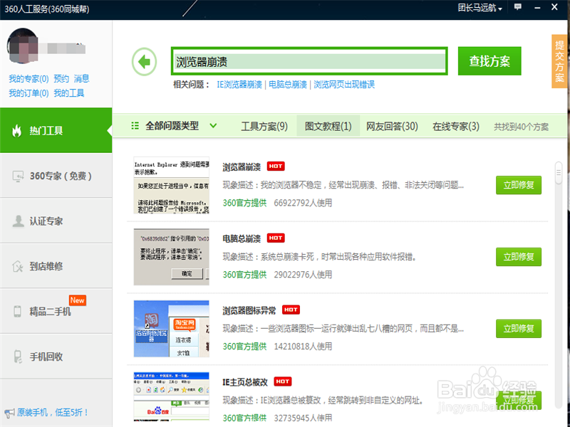Open 预约 link under avatar

click(61, 79)
